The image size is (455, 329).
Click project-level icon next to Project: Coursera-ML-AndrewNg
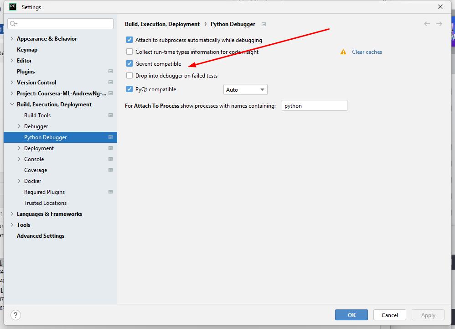tap(110, 93)
